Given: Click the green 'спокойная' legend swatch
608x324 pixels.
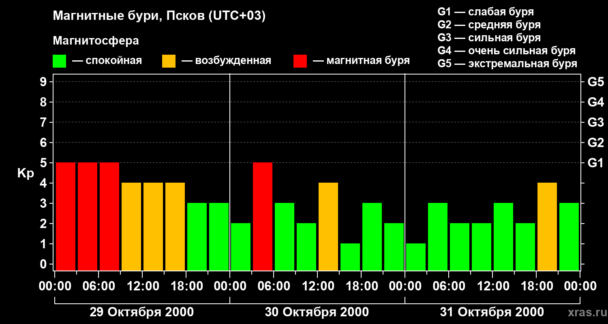Looking at the screenshot, I should coord(59,61).
